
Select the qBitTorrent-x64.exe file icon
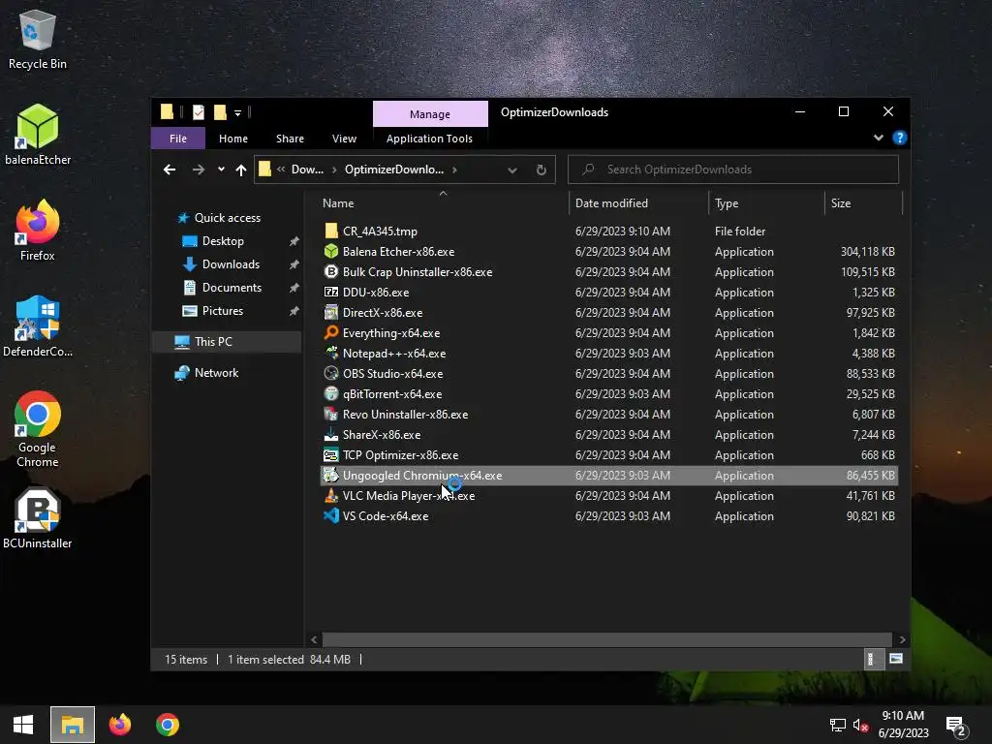(331, 393)
